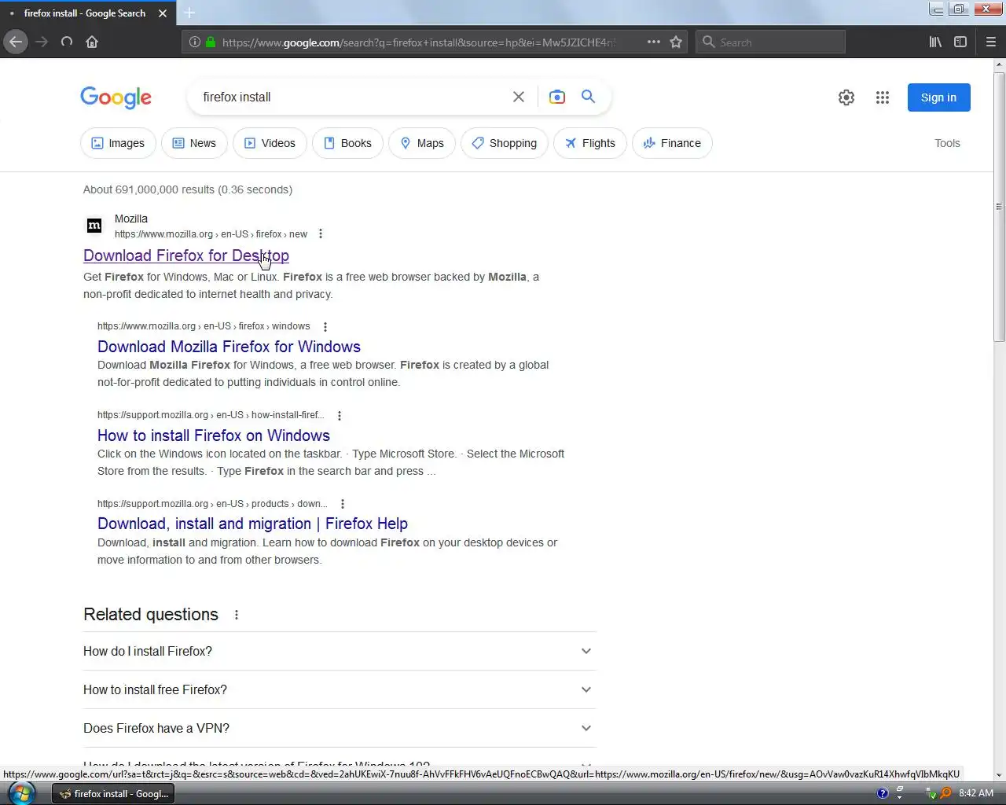Switch to Shopping results

(505, 143)
